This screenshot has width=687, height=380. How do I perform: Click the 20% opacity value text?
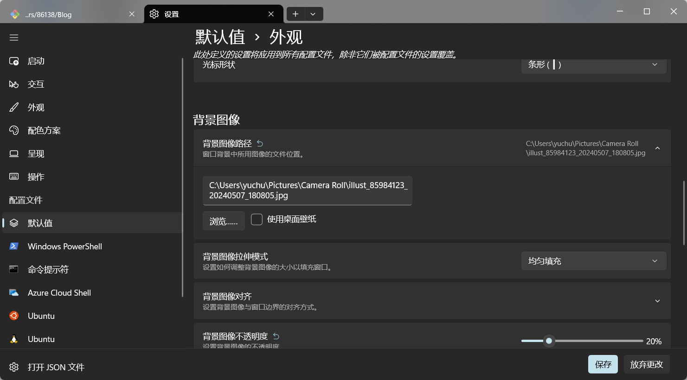[654, 342]
